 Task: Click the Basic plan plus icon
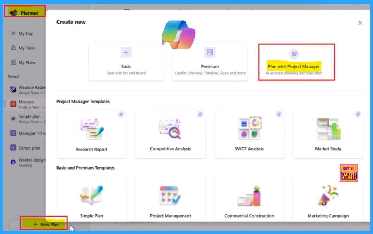click(x=126, y=52)
